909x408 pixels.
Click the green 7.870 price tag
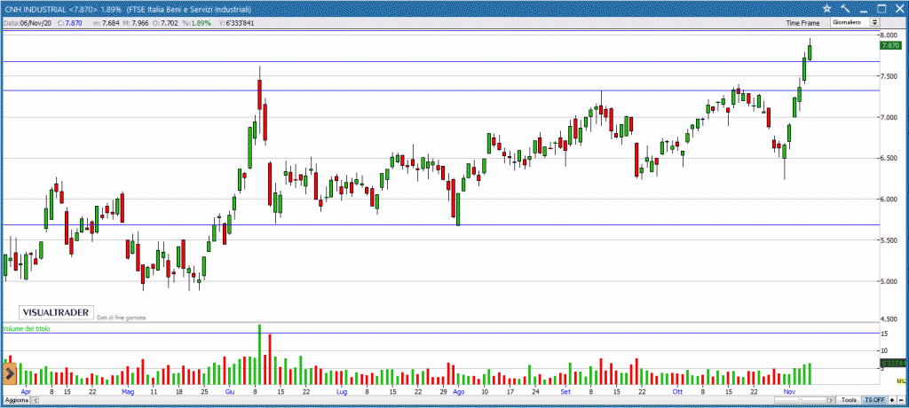889,45
